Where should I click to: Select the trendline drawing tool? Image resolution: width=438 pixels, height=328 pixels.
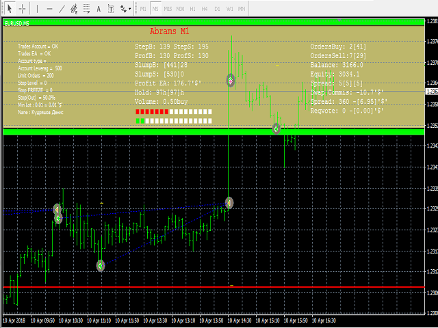[x=62, y=9]
